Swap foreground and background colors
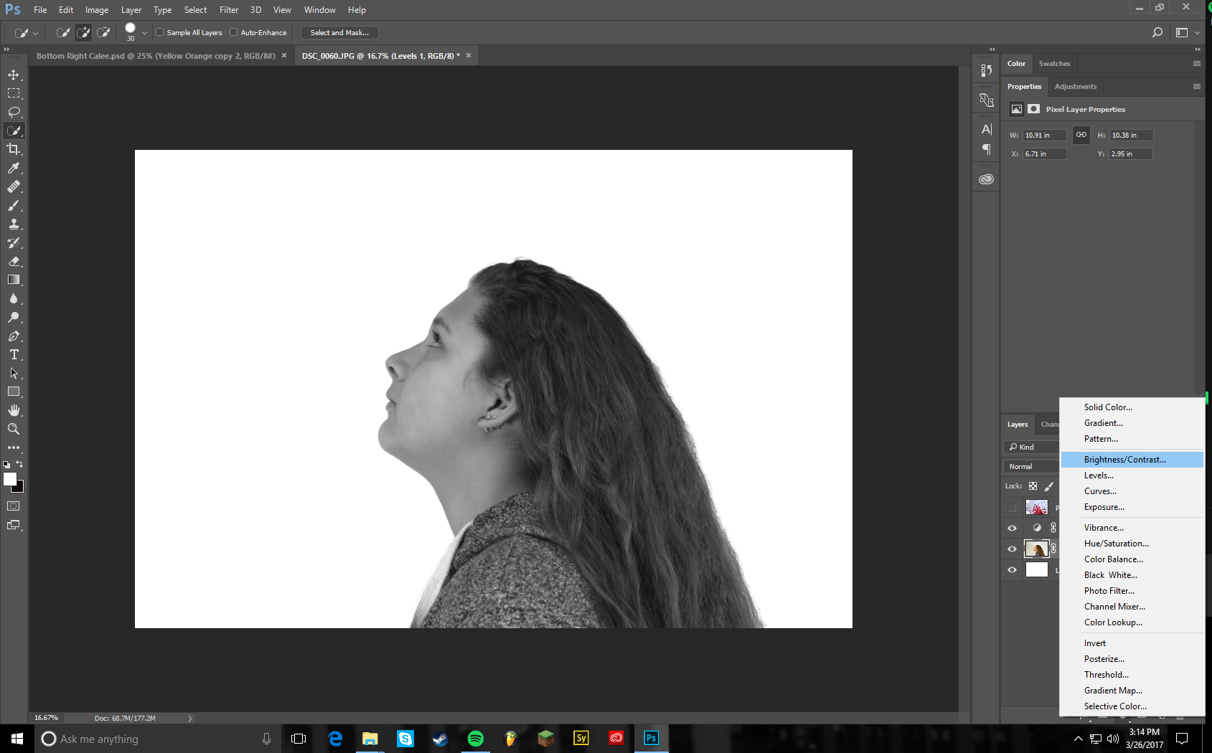 (19, 464)
